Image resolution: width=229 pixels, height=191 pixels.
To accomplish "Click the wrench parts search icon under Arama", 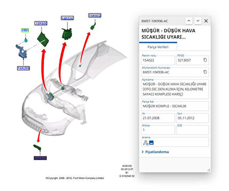I will coord(145,143).
